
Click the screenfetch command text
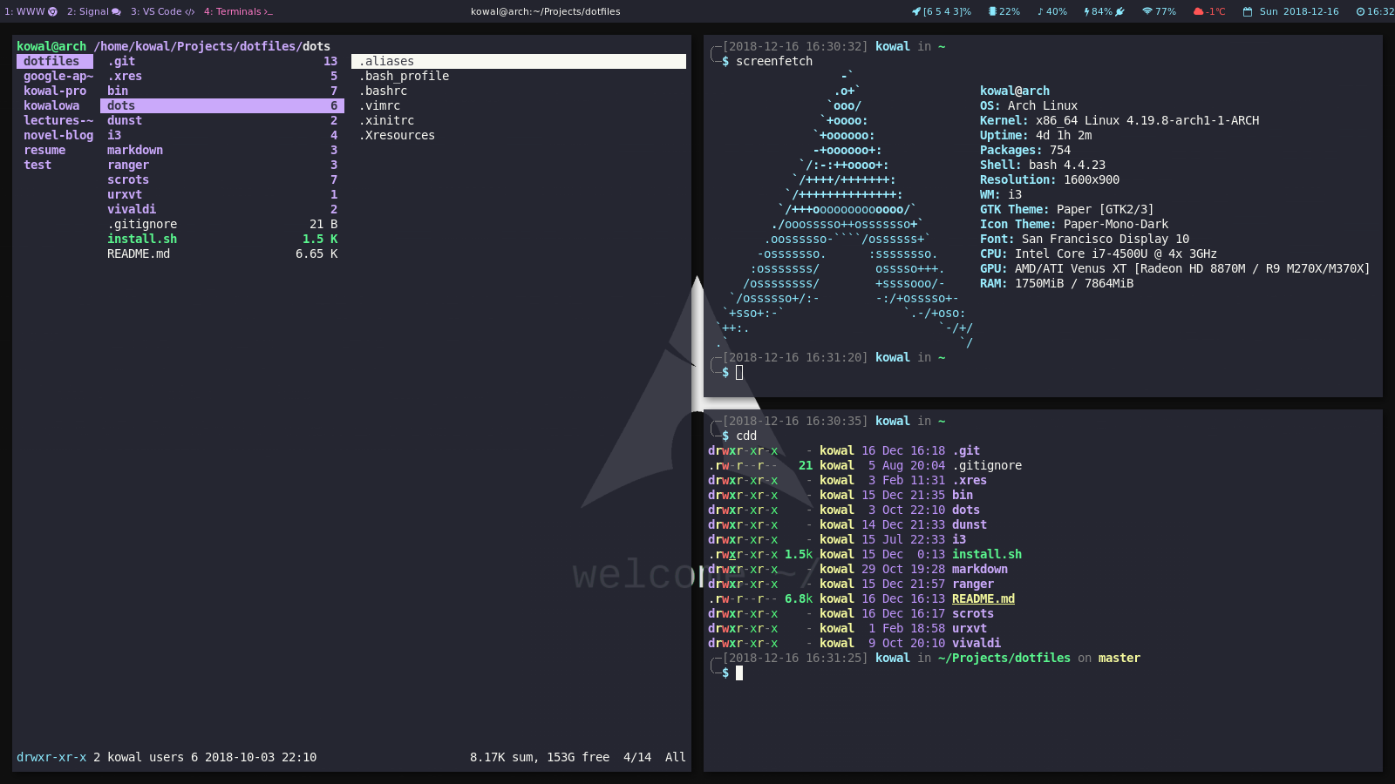(774, 61)
